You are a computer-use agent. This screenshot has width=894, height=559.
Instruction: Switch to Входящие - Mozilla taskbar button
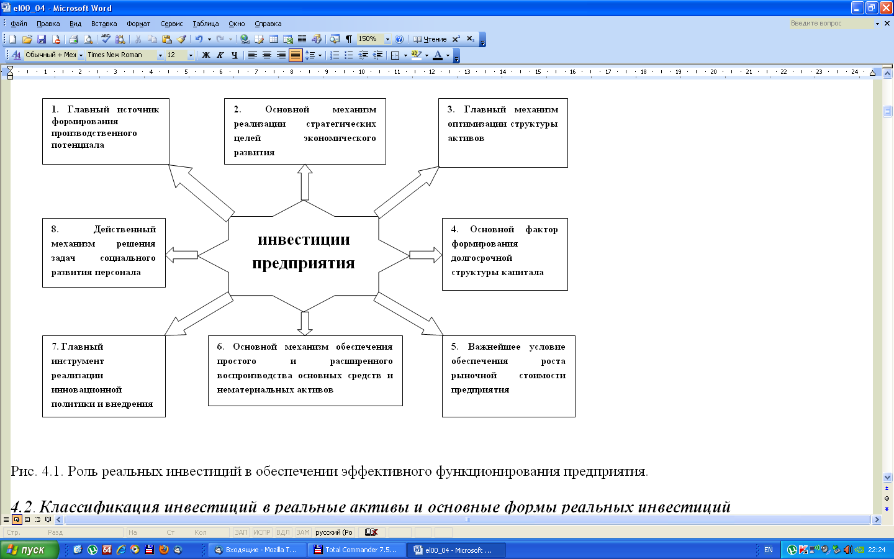click(x=257, y=550)
